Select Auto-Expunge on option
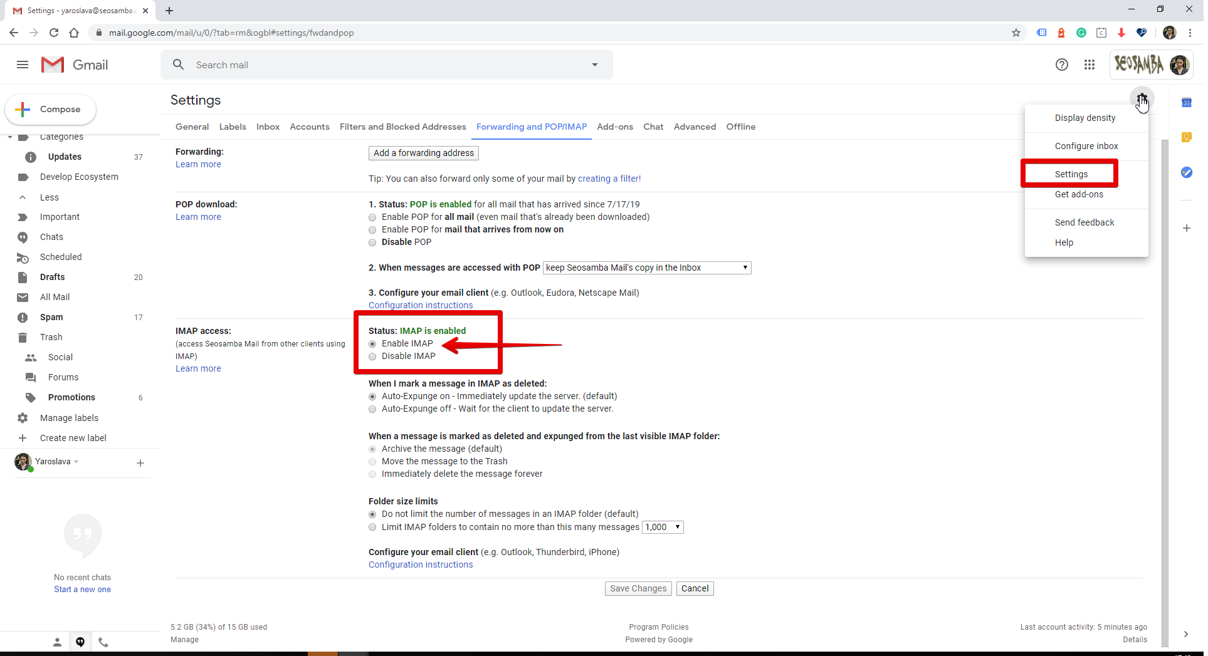This screenshot has height=656, width=1208. 372,397
